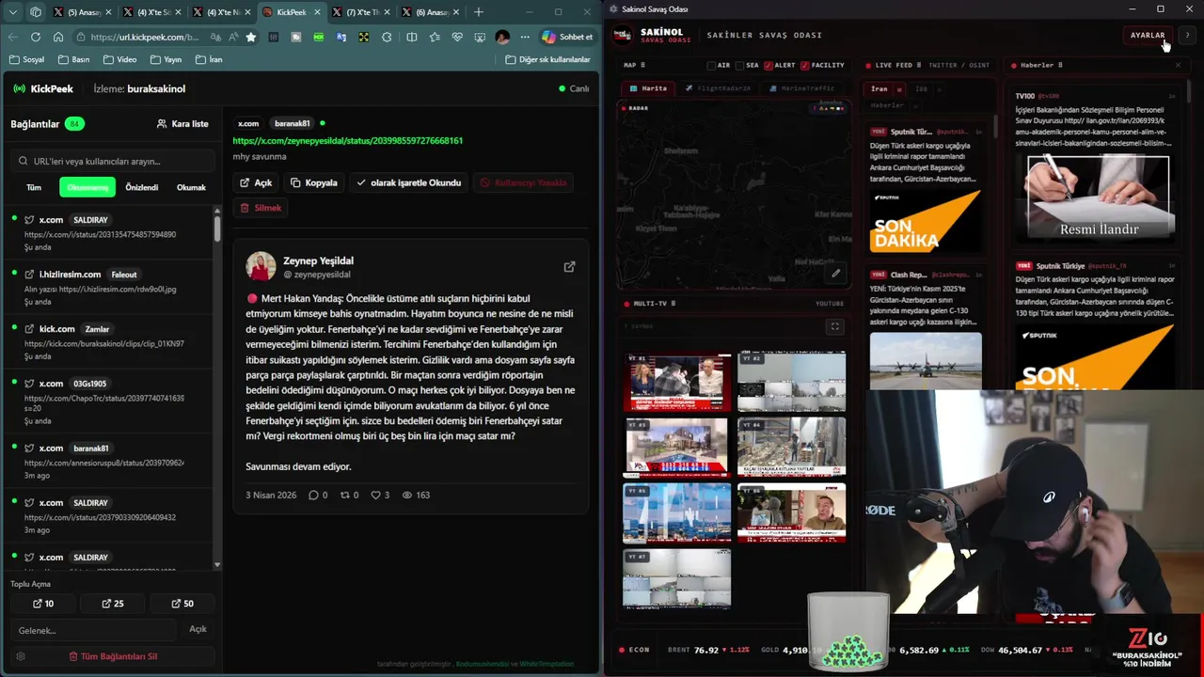Open the browser home page icon

tap(58, 37)
